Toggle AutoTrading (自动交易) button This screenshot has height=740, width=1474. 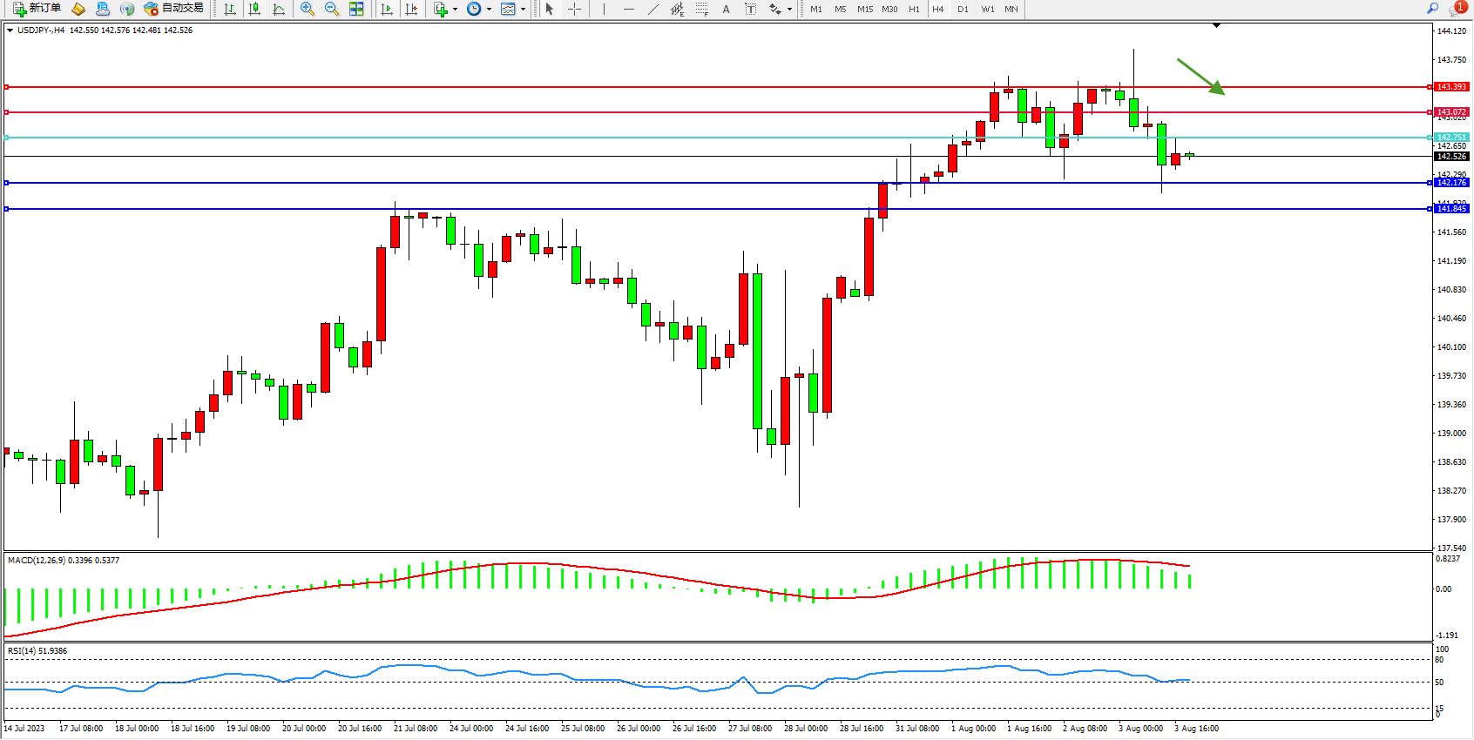tap(174, 9)
